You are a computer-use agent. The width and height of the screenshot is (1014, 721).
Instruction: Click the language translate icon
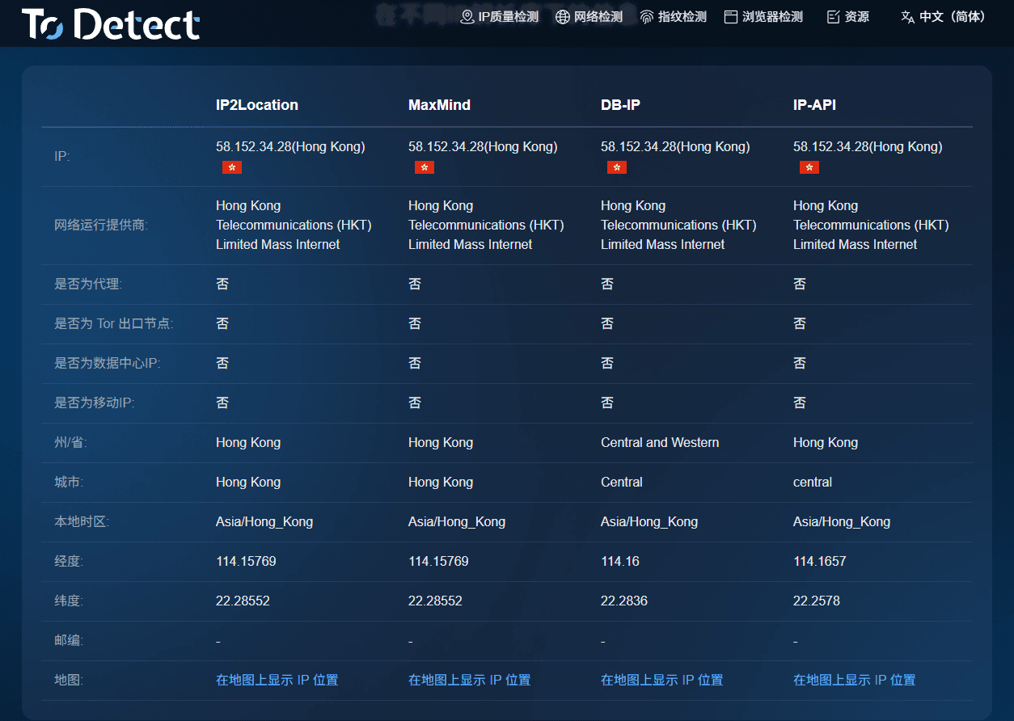point(907,17)
